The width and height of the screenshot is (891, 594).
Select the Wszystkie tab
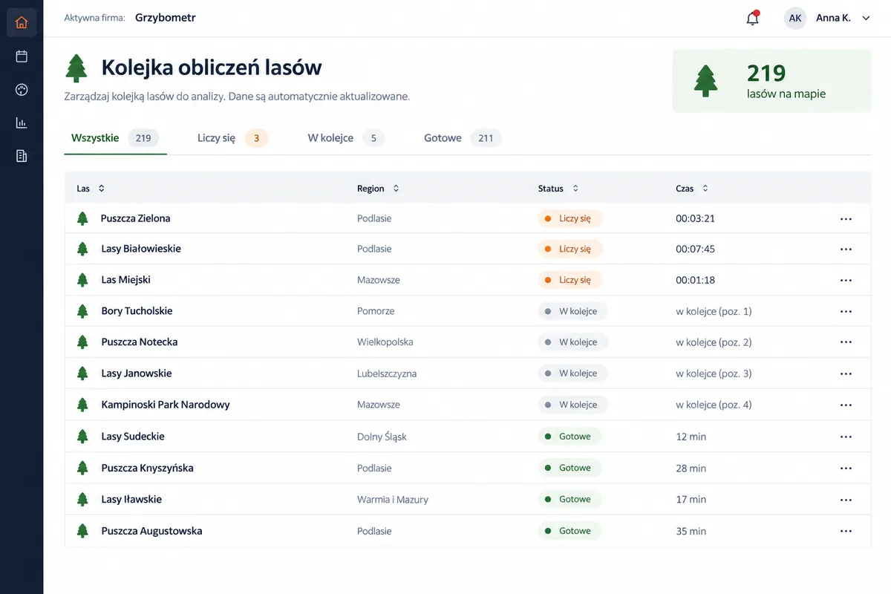(115, 138)
